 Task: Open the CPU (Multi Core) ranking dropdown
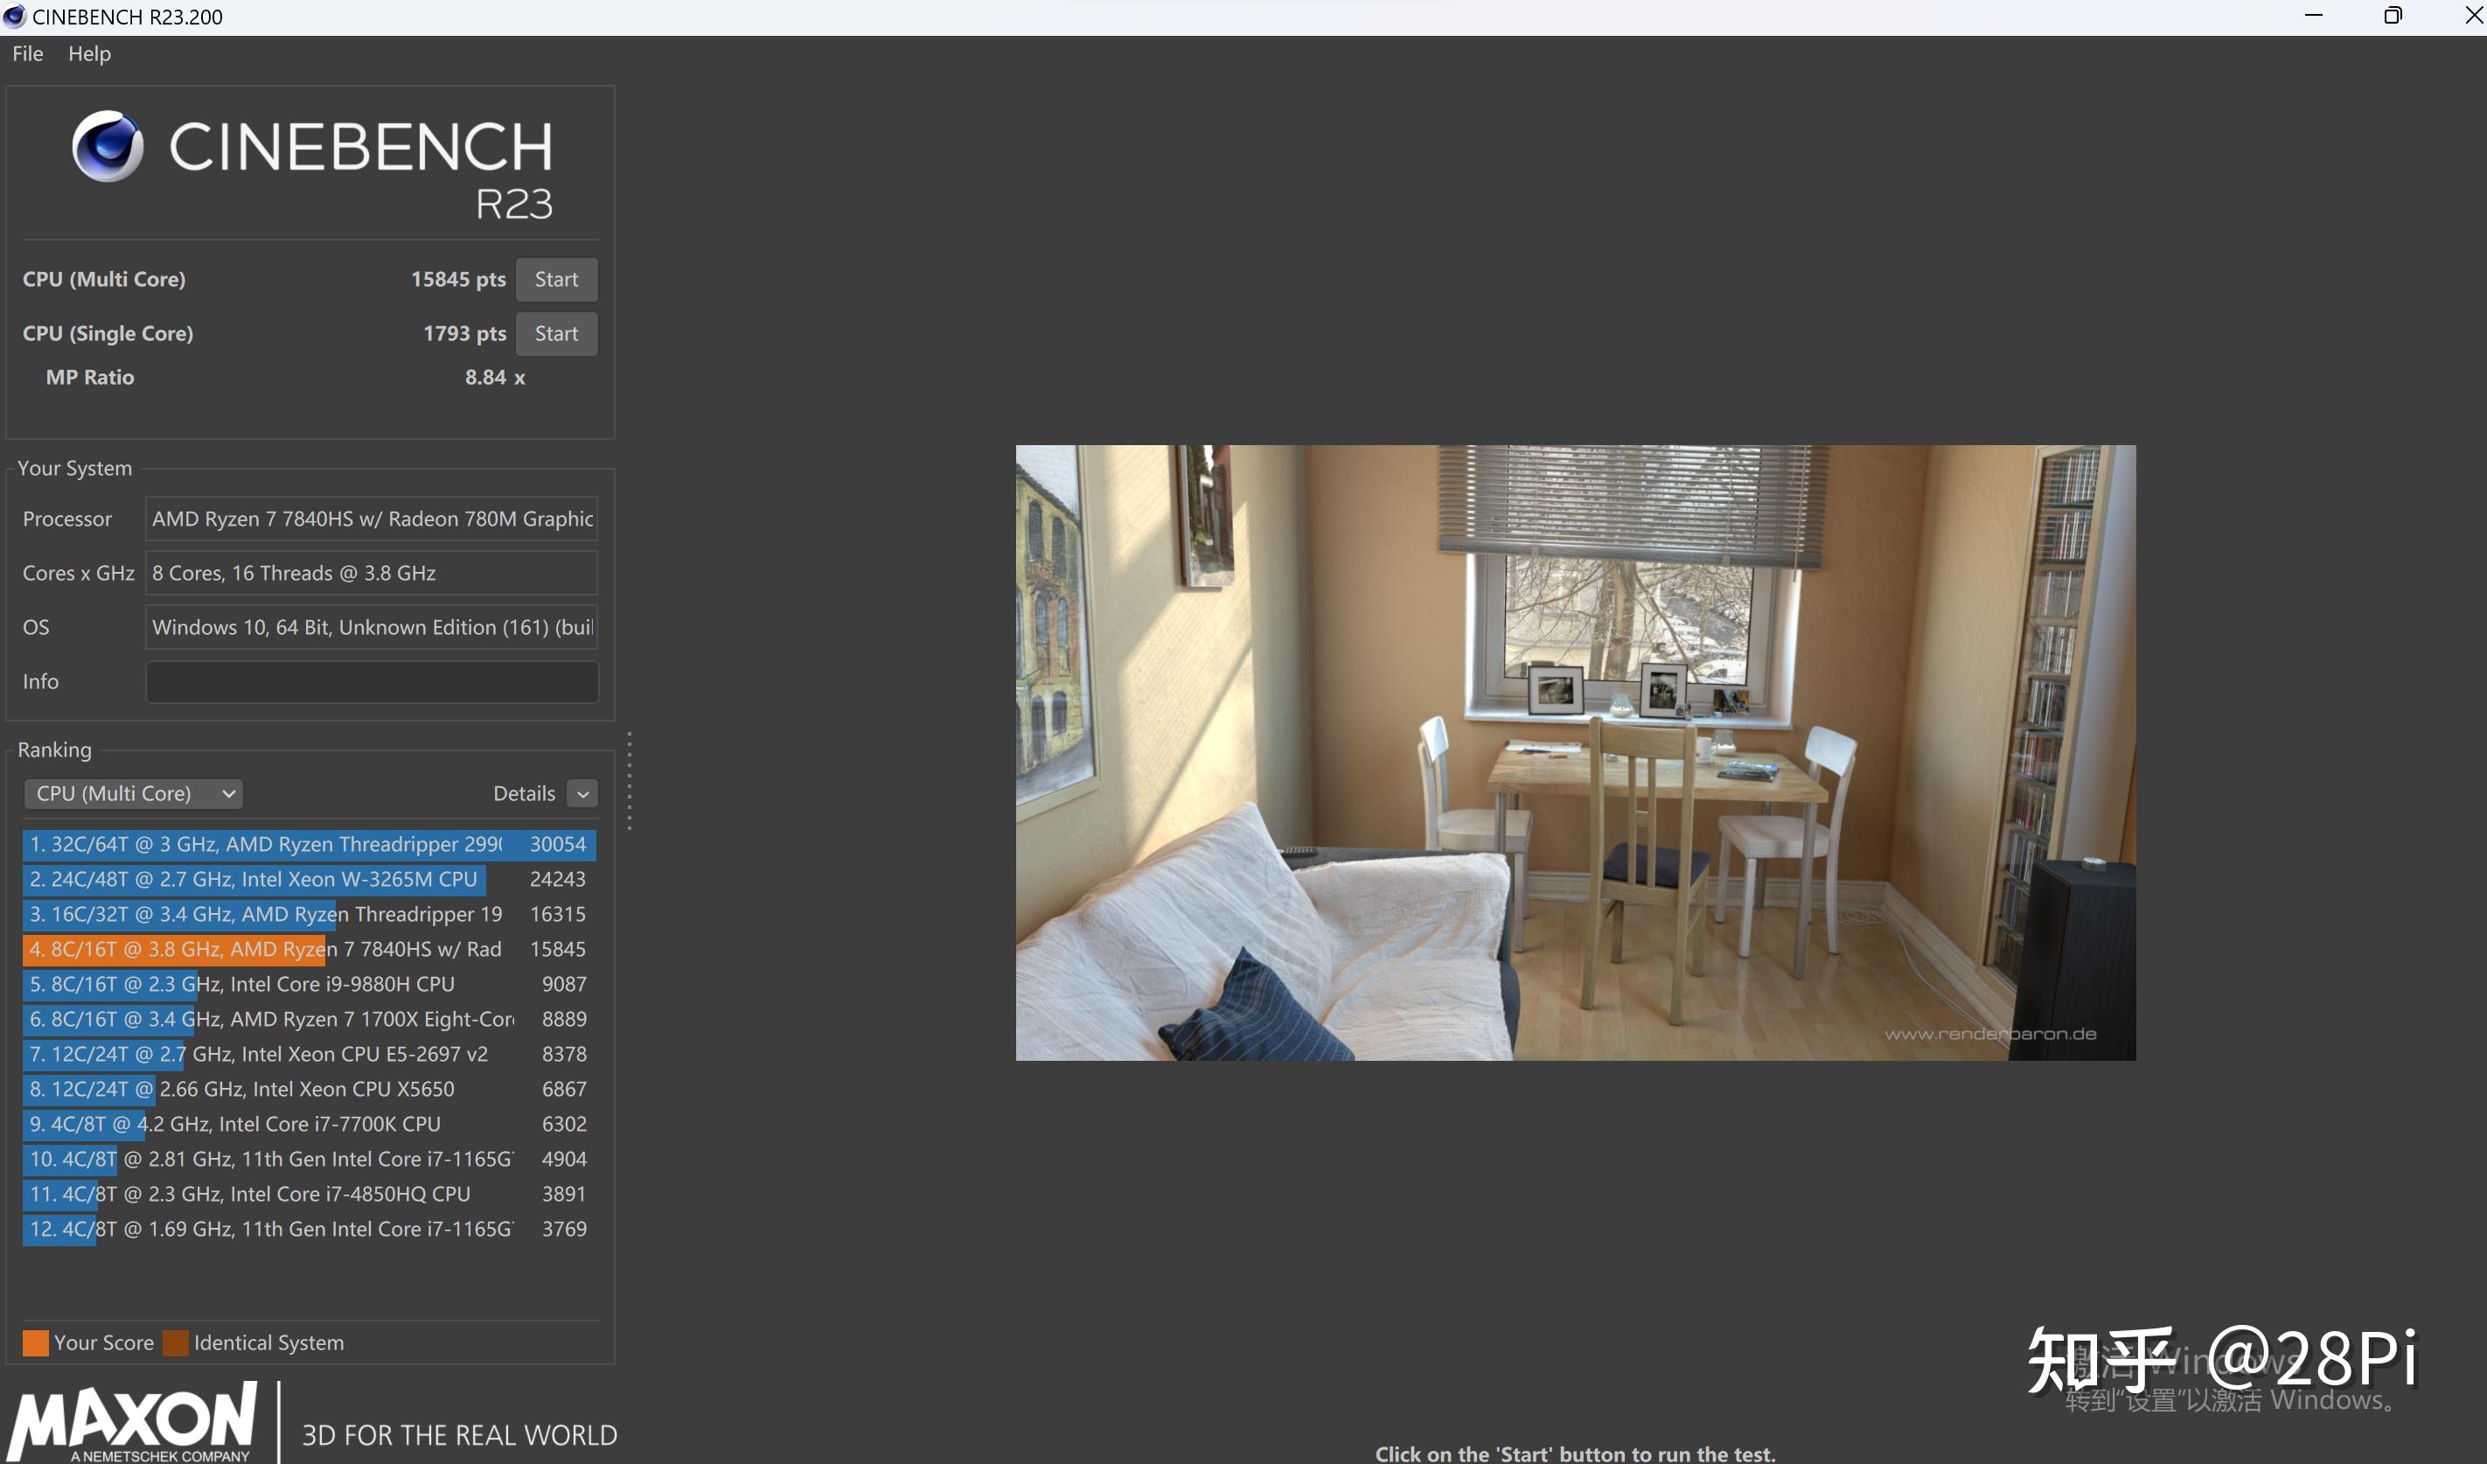(133, 794)
